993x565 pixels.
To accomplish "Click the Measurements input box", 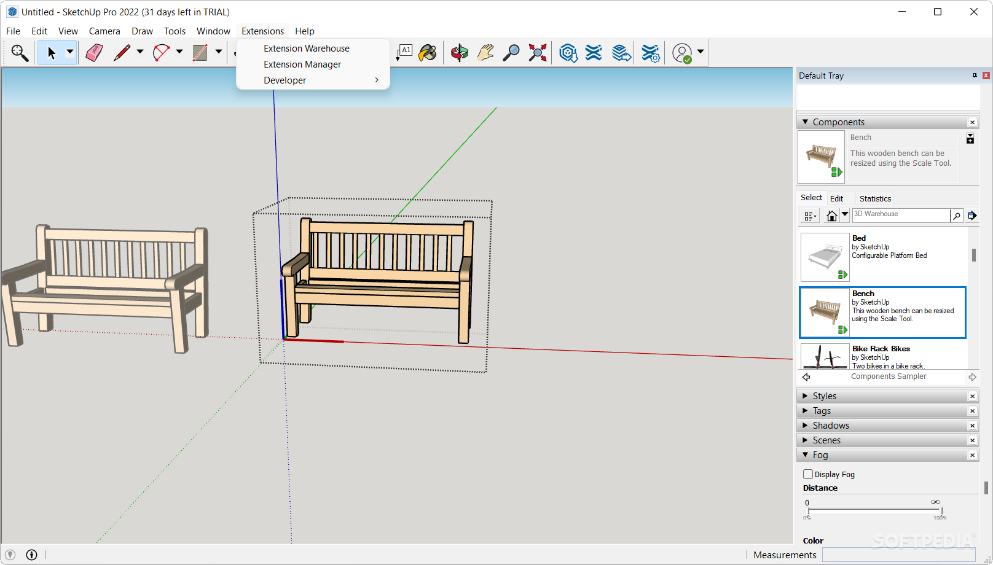I will point(898,555).
